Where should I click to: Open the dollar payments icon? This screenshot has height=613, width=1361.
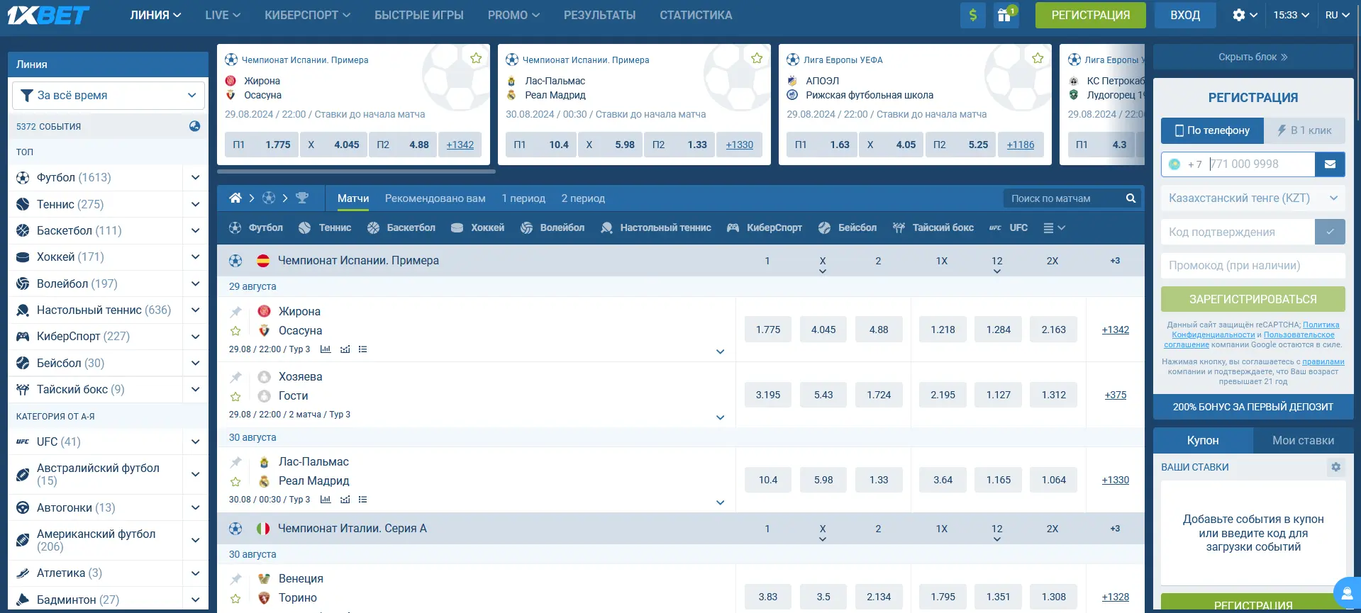tap(973, 15)
